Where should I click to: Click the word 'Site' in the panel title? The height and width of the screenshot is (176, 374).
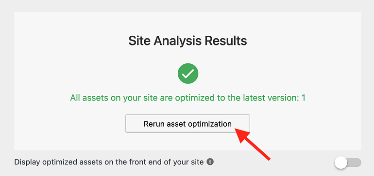tap(140, 41)
